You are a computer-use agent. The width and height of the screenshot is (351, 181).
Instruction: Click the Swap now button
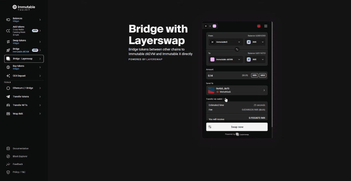click(x=237, y=127)
